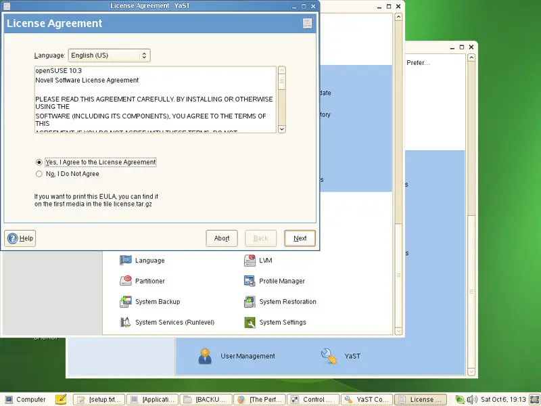Click the Abort button
541x406 pixels.
222,238
